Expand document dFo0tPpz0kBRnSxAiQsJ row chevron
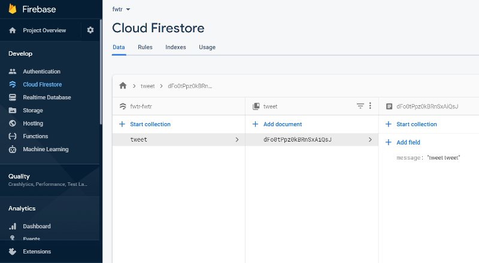This screenshot has width=479, height=263. [x=370, y=139]
